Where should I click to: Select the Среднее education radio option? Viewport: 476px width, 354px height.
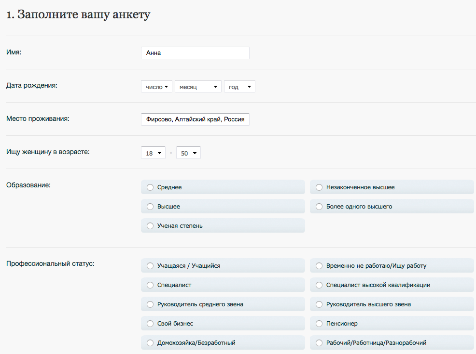pos(223,187)
